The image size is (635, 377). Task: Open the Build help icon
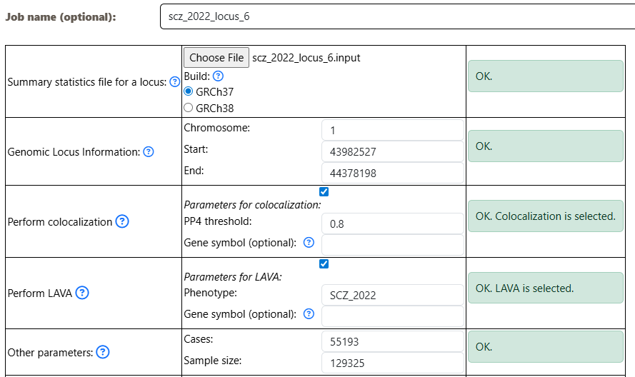[218, 76]
